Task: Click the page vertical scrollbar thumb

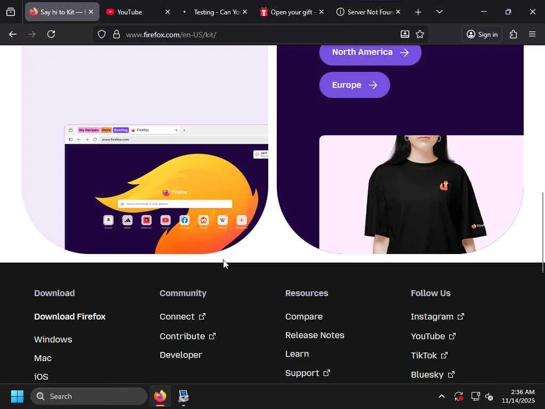Action: [542, 232]
